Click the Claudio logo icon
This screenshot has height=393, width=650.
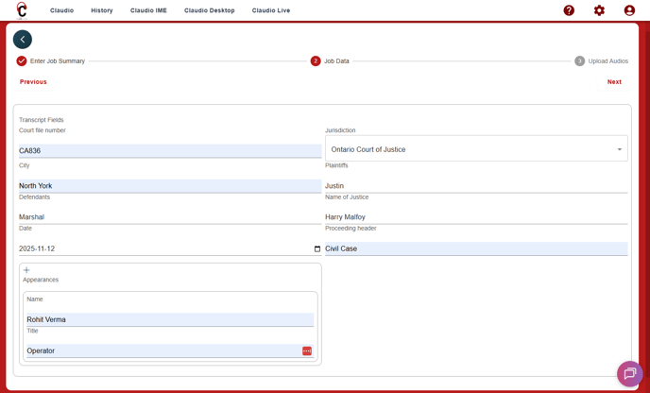tap(22, 10)
